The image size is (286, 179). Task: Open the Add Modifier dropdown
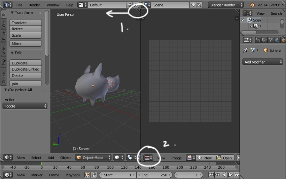(x=262, y=62)
